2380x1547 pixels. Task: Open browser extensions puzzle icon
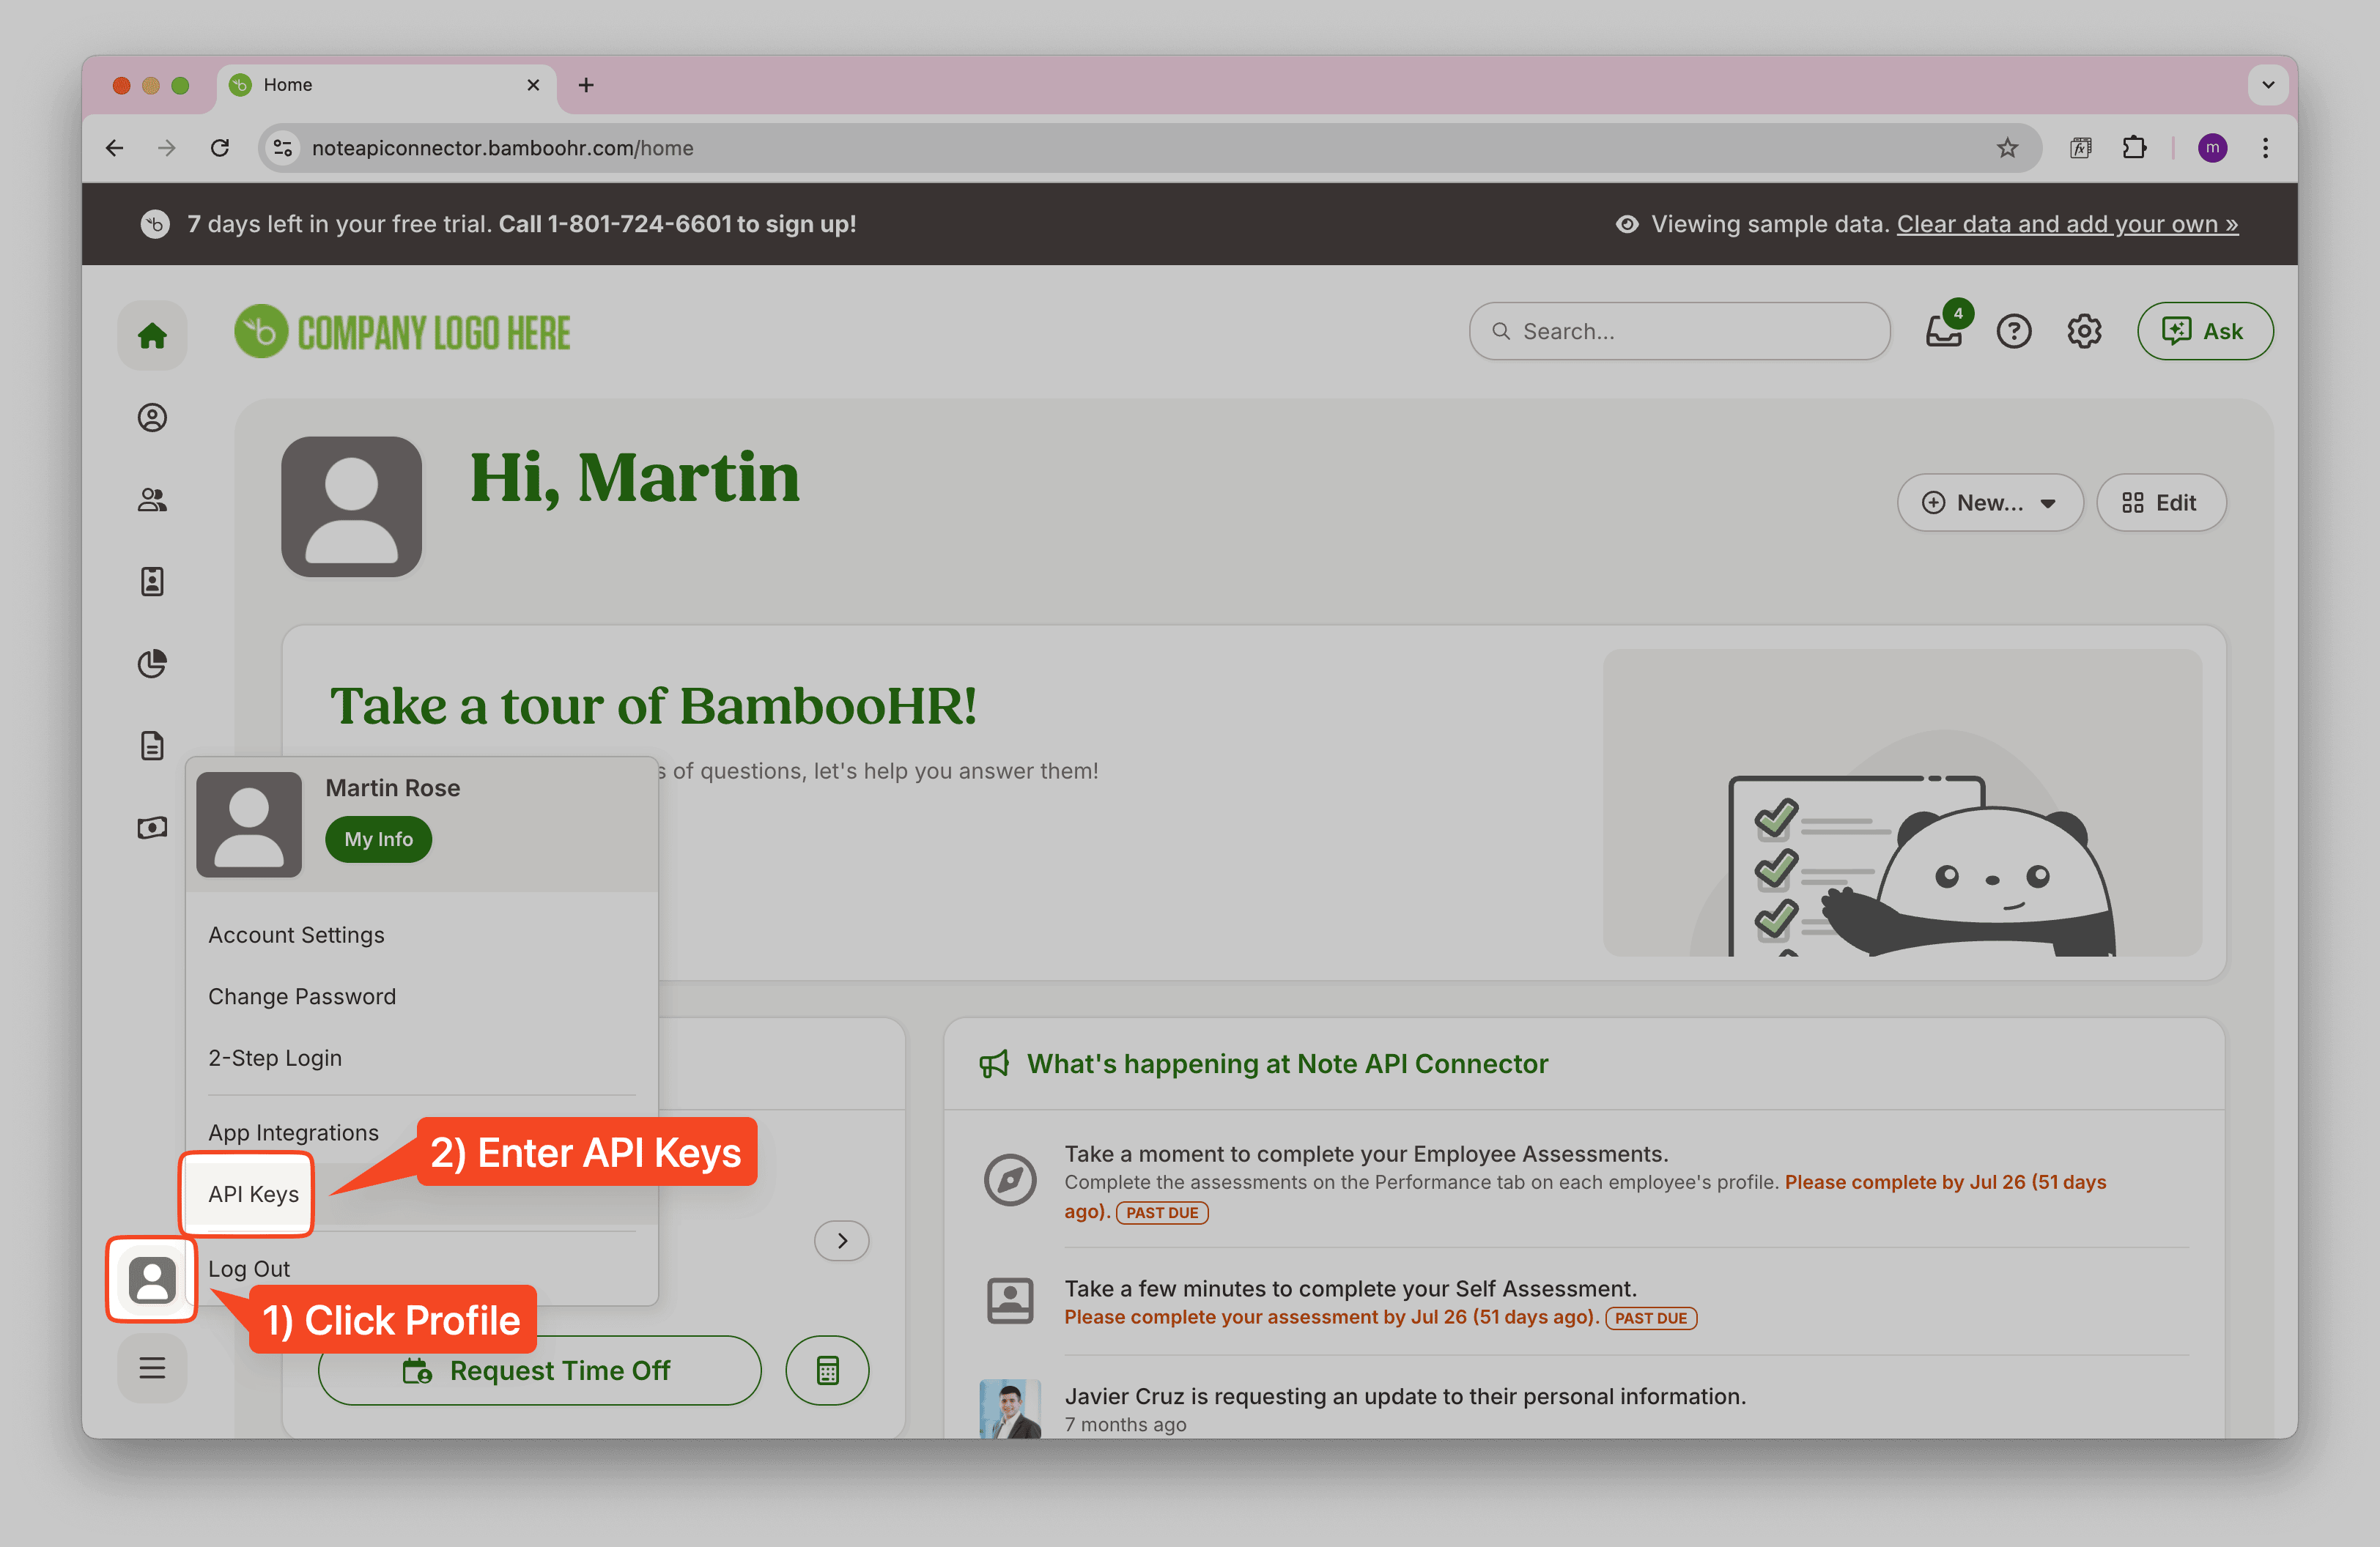(2134, 148)
